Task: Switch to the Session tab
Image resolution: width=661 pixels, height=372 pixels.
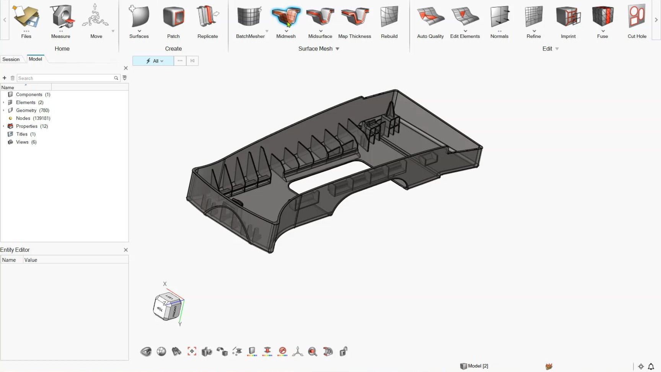Action: coord(11,59)
